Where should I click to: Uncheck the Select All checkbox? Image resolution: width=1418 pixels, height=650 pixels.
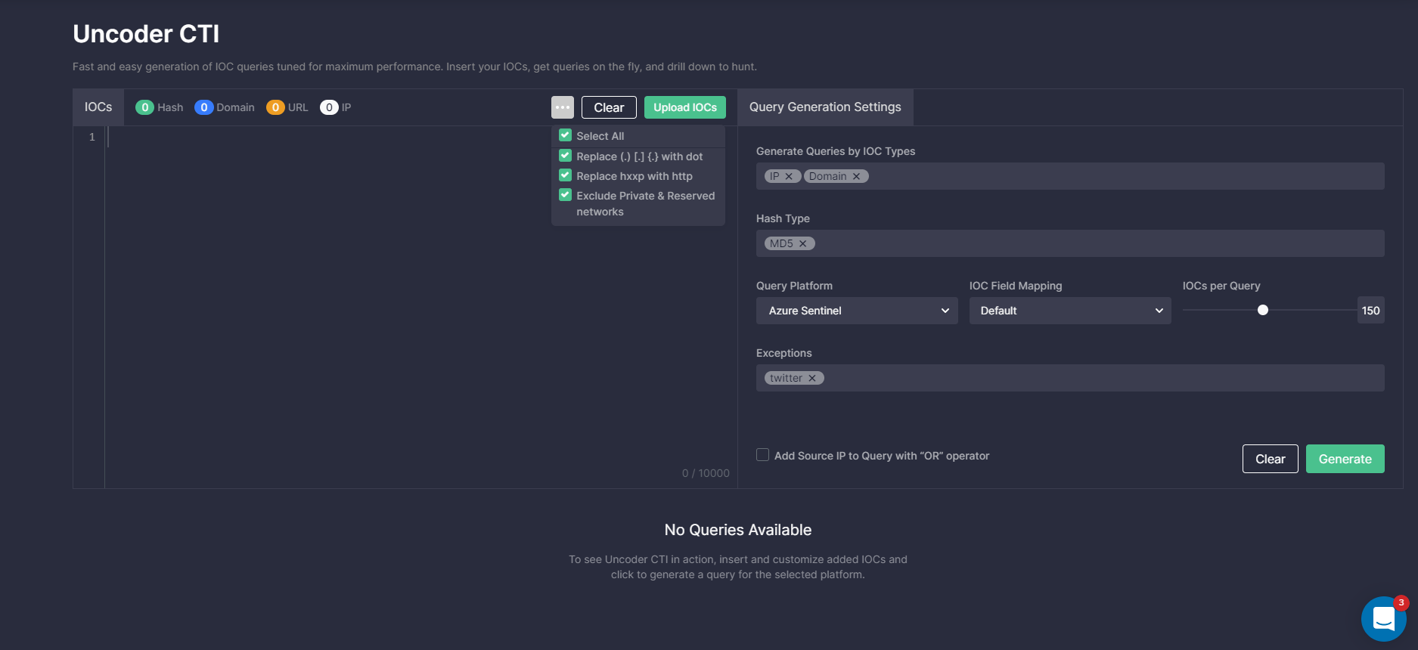[x=565, y=135]
